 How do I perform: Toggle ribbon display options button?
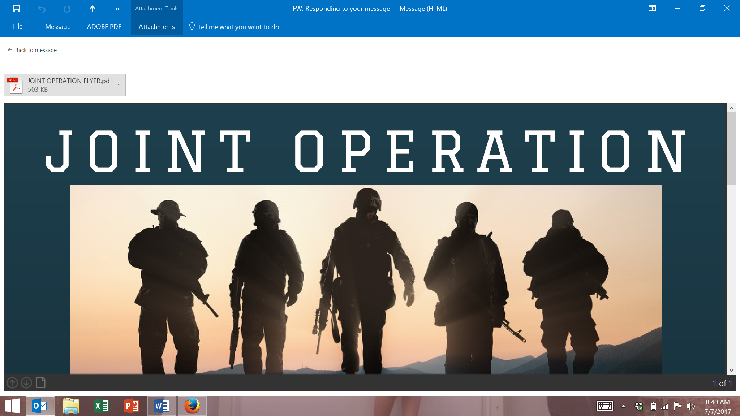652,8
